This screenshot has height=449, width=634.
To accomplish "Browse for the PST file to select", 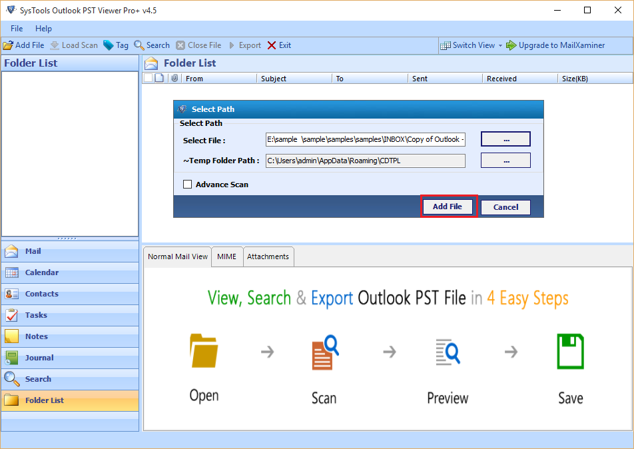I will click(505, 139).
